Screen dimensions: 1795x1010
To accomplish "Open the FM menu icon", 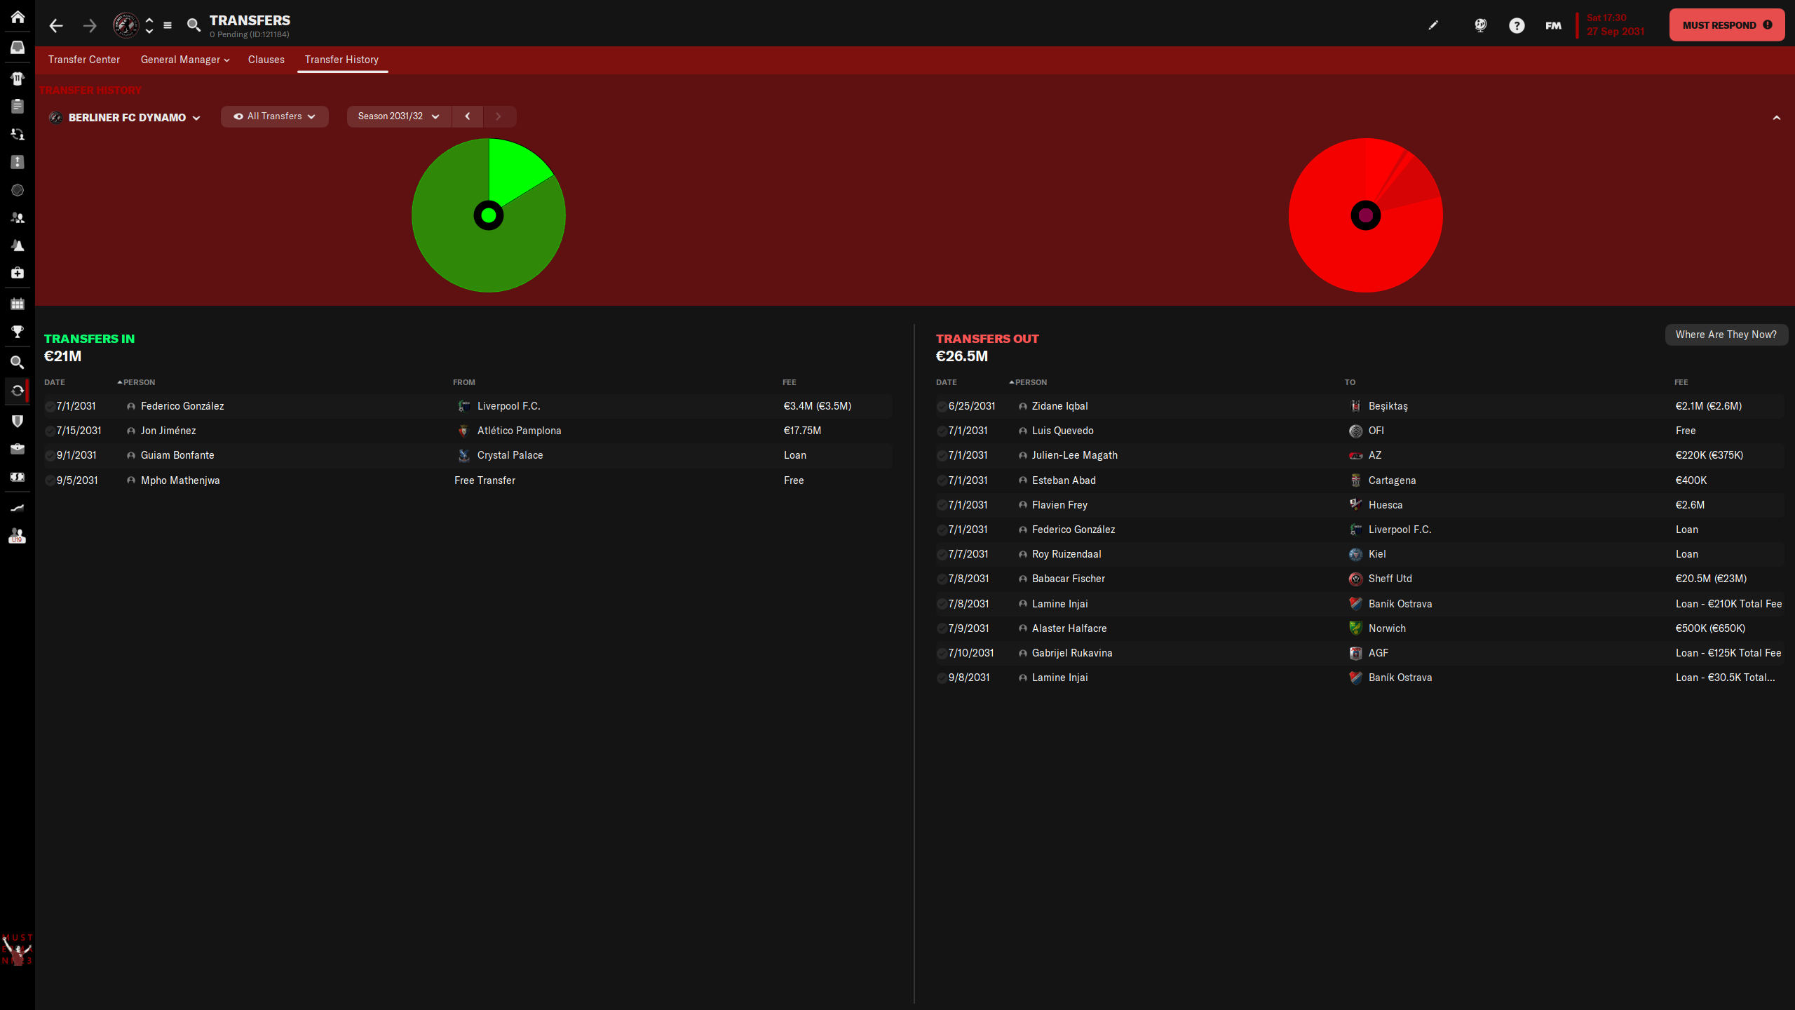I will [1553, 26].
